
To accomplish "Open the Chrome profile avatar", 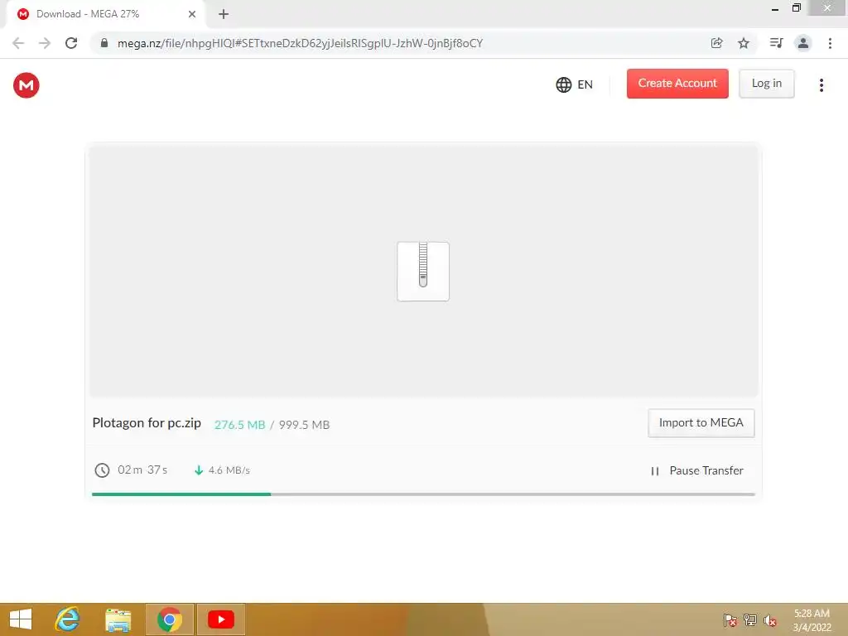I will click(x=803, y=43).
